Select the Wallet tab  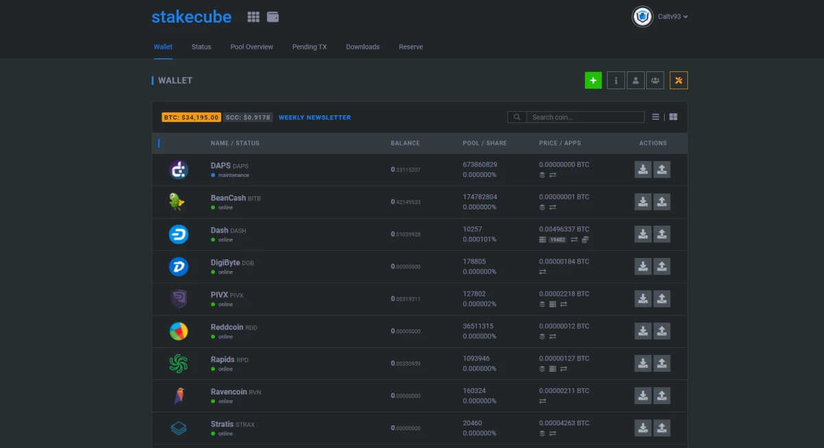tap(163, 47)
